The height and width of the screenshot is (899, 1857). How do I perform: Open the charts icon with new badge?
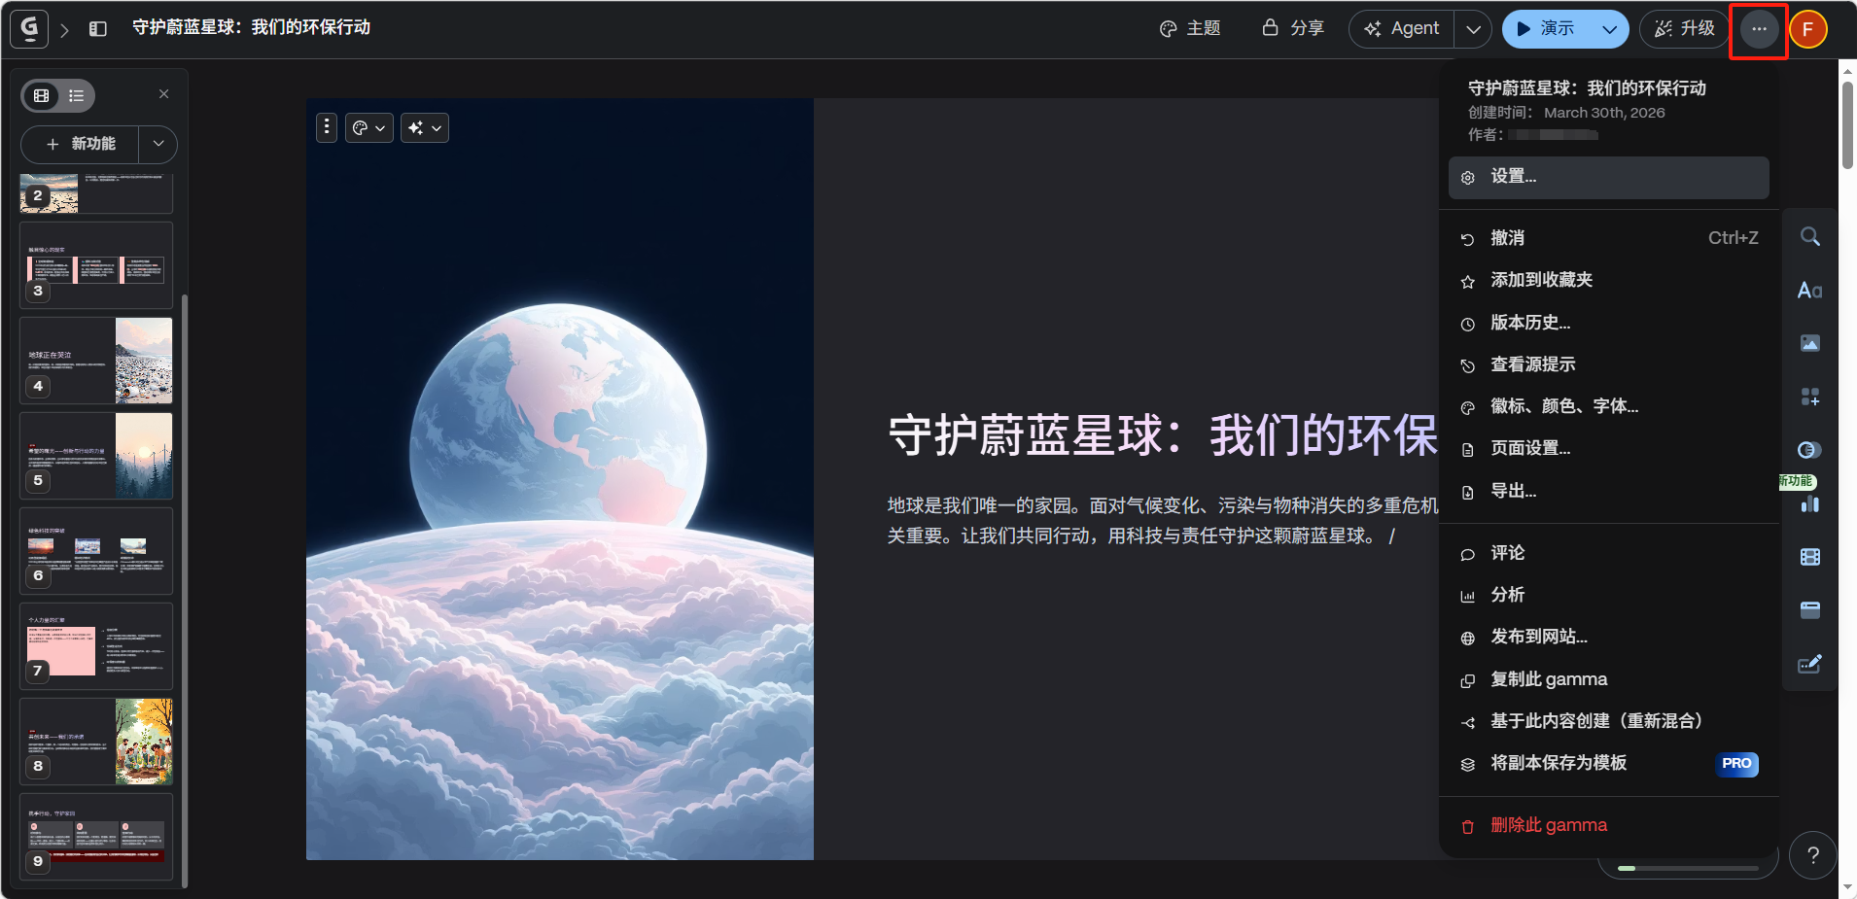click(x=1809, y=503)
